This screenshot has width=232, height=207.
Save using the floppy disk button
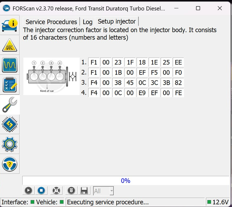[84, 190]
